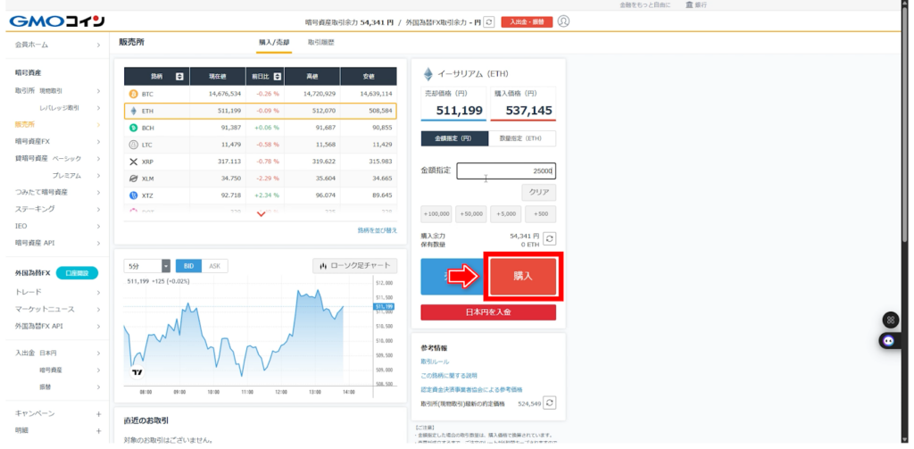Refresh the purchase capacity (購入余力) amount
914x449 pixels.
coord(550,239)
